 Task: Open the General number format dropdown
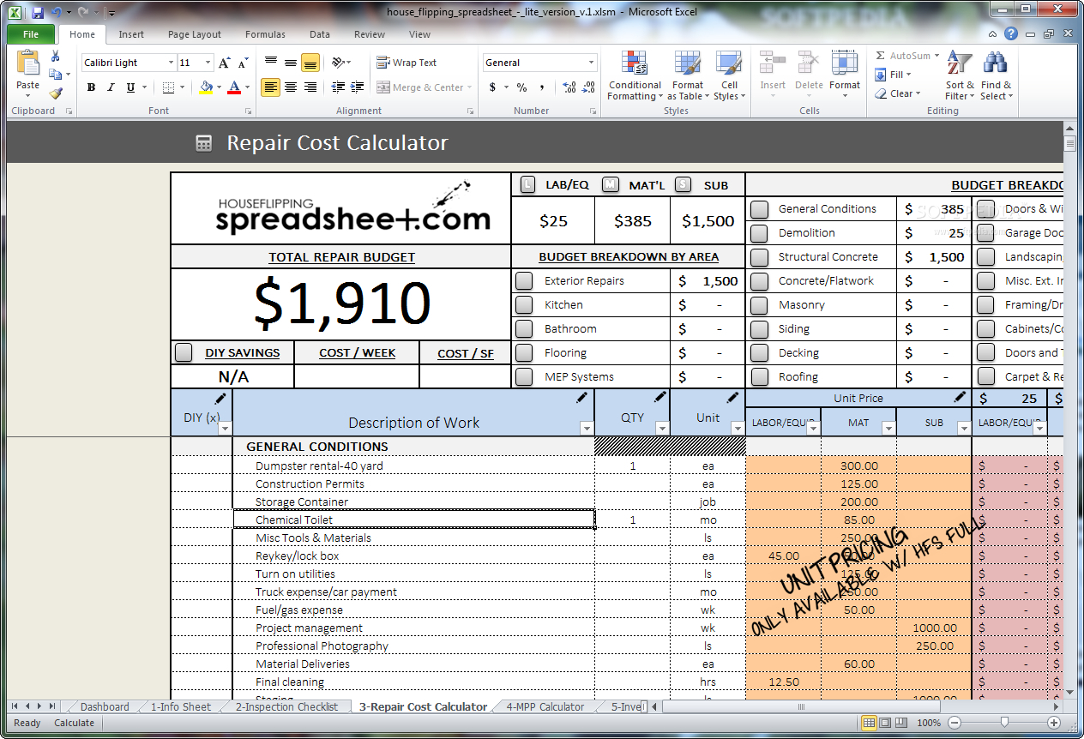pyautogui.click(x=593, y=62)
